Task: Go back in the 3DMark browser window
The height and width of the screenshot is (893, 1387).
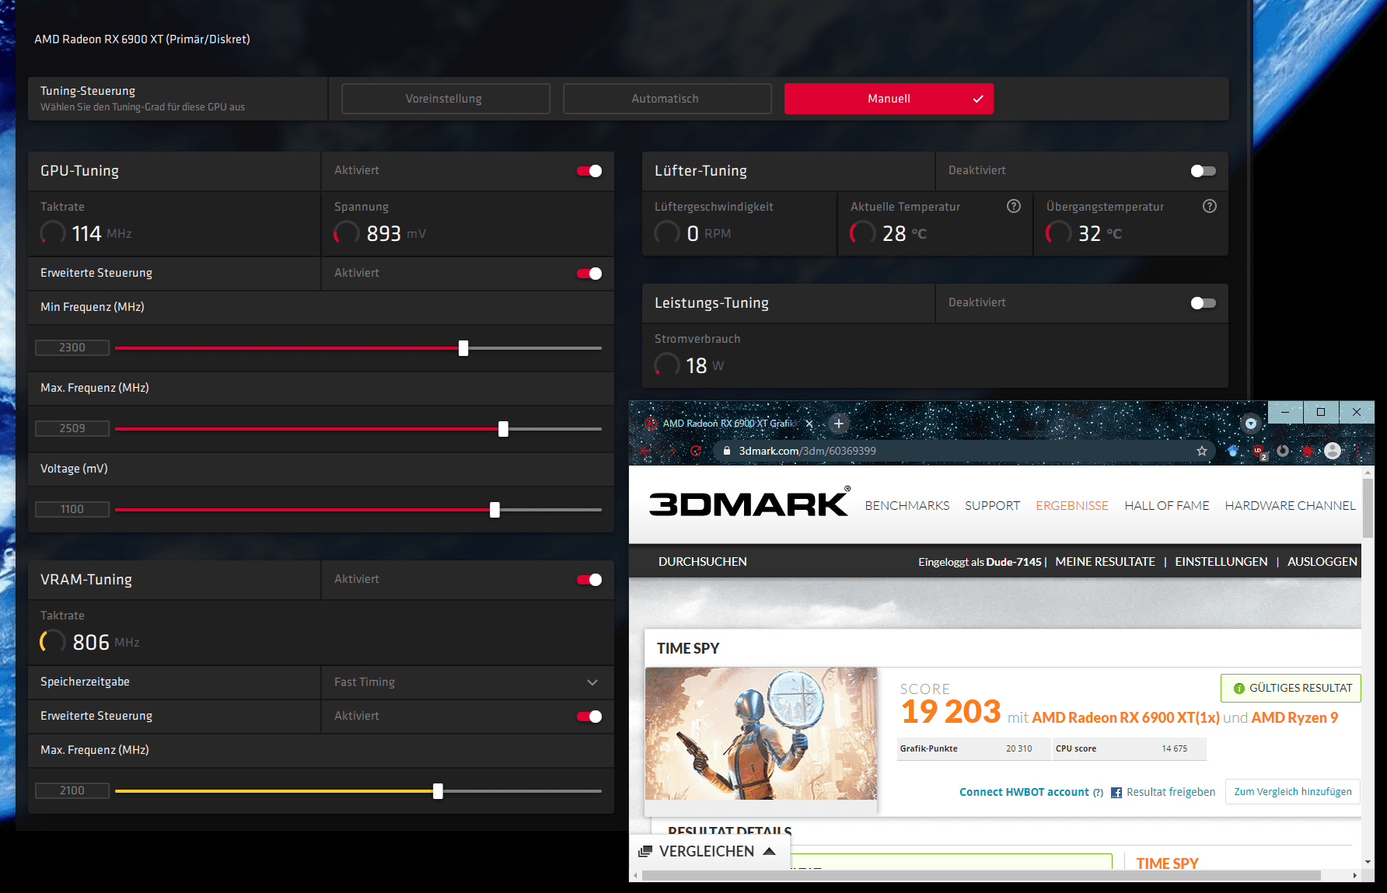Action: (x=646, y=451)
